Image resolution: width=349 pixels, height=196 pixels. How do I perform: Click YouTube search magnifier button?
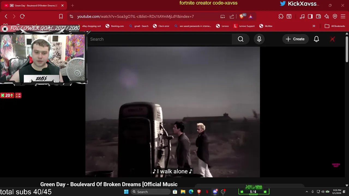click(240, 39)
